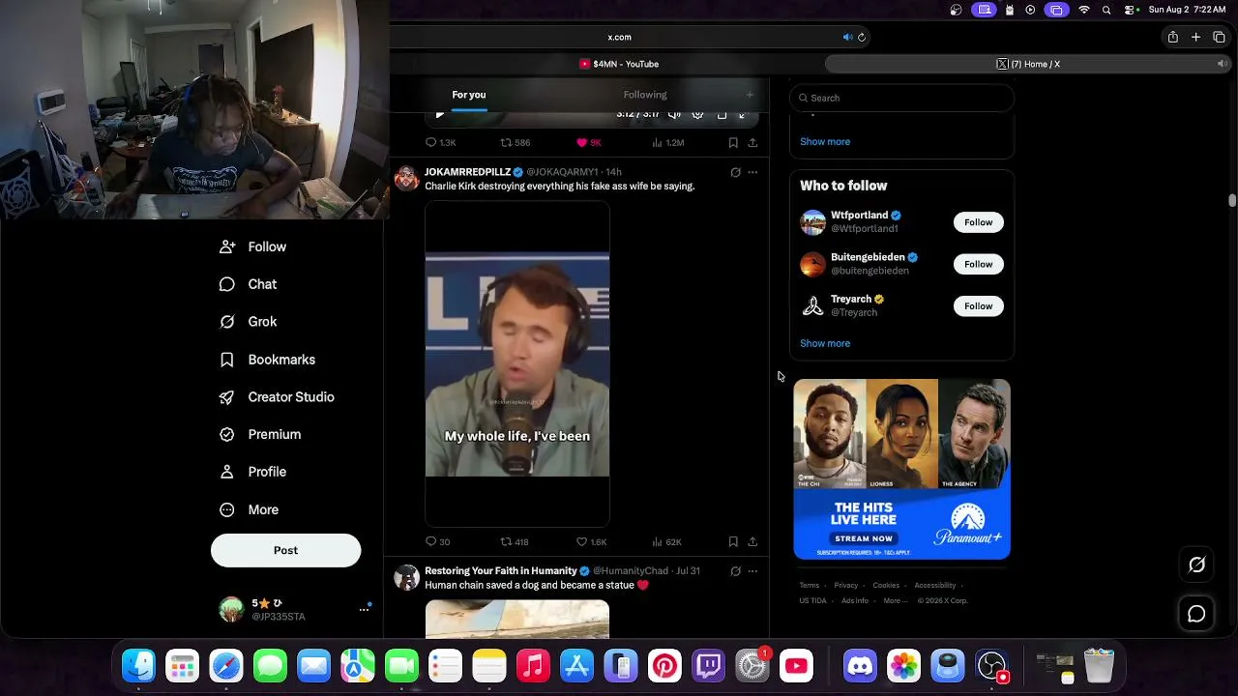The width and height of the screenshot is (1238, 696).
Task: Mute audio from the address bar speaker
Action: pos(847,38)
